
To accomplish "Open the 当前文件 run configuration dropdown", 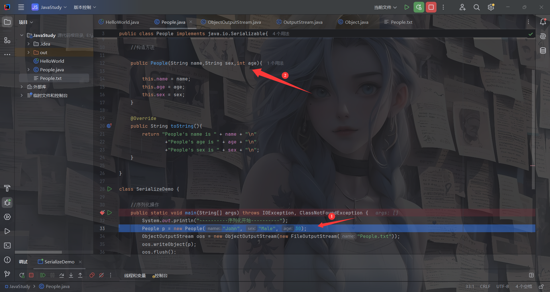I will [385, 7].
